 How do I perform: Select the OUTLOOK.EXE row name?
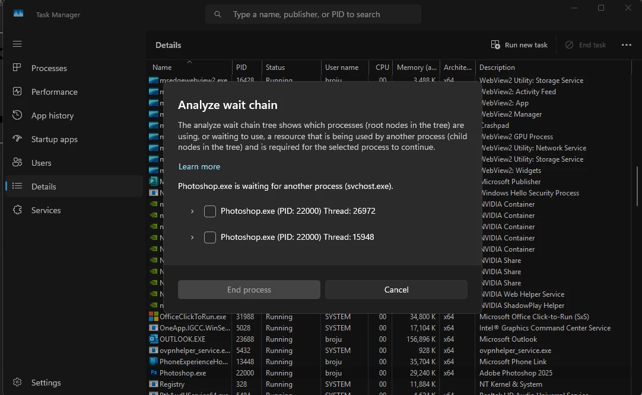[182, 339]
